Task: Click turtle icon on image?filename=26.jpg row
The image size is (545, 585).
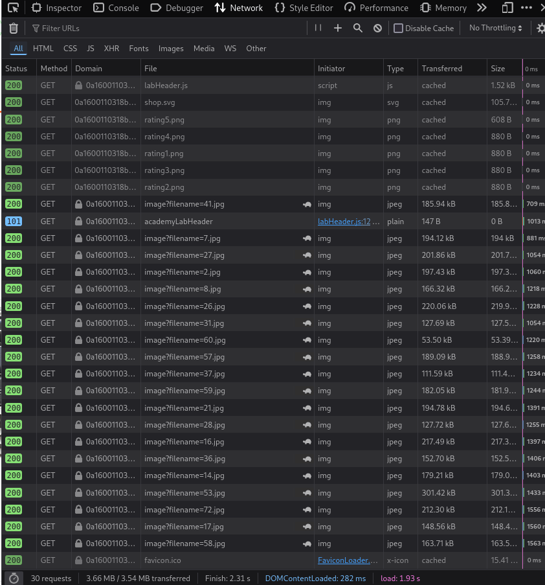Action: click(x=307, y=306)
